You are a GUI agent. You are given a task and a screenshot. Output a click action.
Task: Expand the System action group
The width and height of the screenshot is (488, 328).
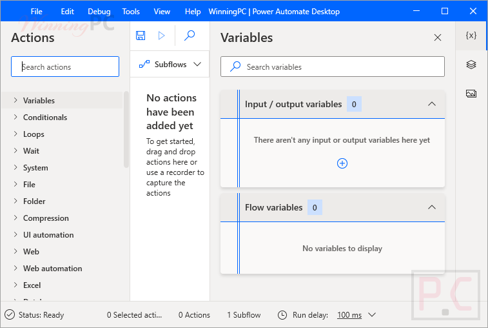point(15,167)
